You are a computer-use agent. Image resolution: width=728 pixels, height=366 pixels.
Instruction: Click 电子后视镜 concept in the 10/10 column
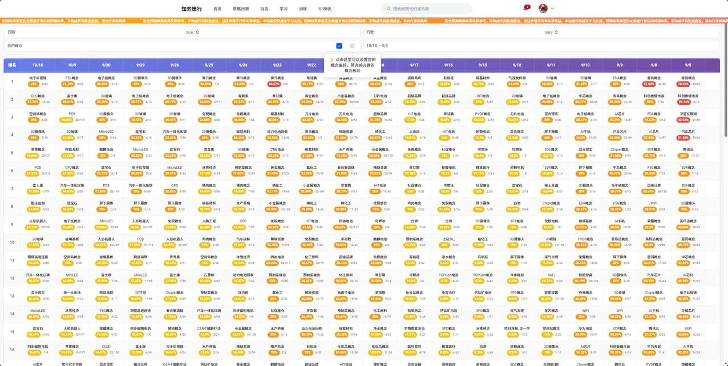pyautogui.click(x=38, y=78)
